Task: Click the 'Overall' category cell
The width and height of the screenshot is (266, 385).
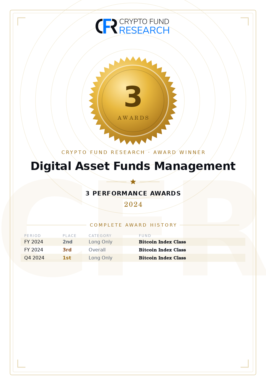Action: pos(97,250)
